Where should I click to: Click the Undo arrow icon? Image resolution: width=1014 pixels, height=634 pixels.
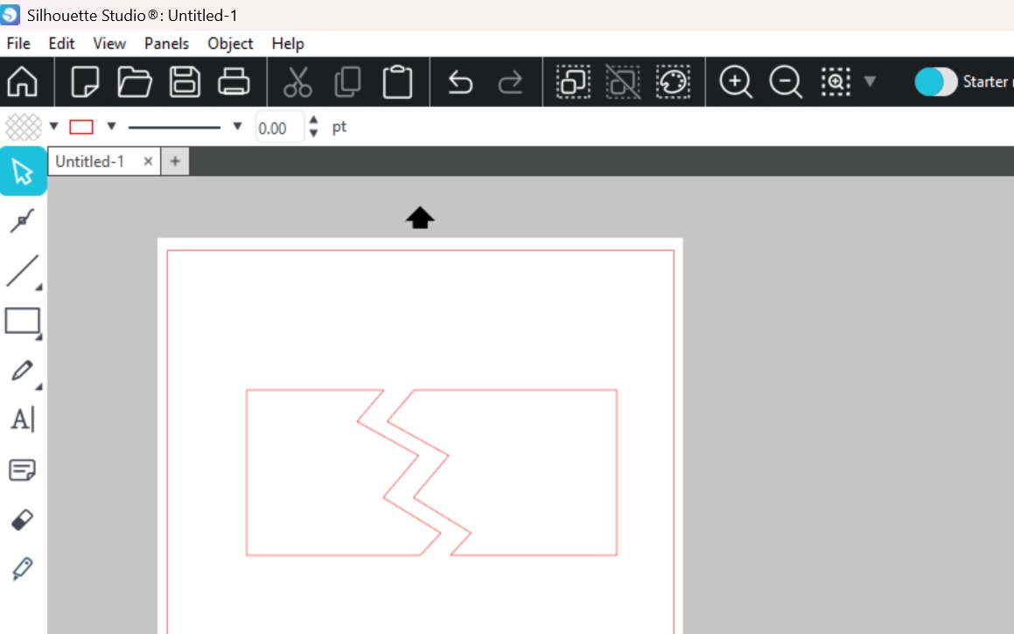click(460, 82)
